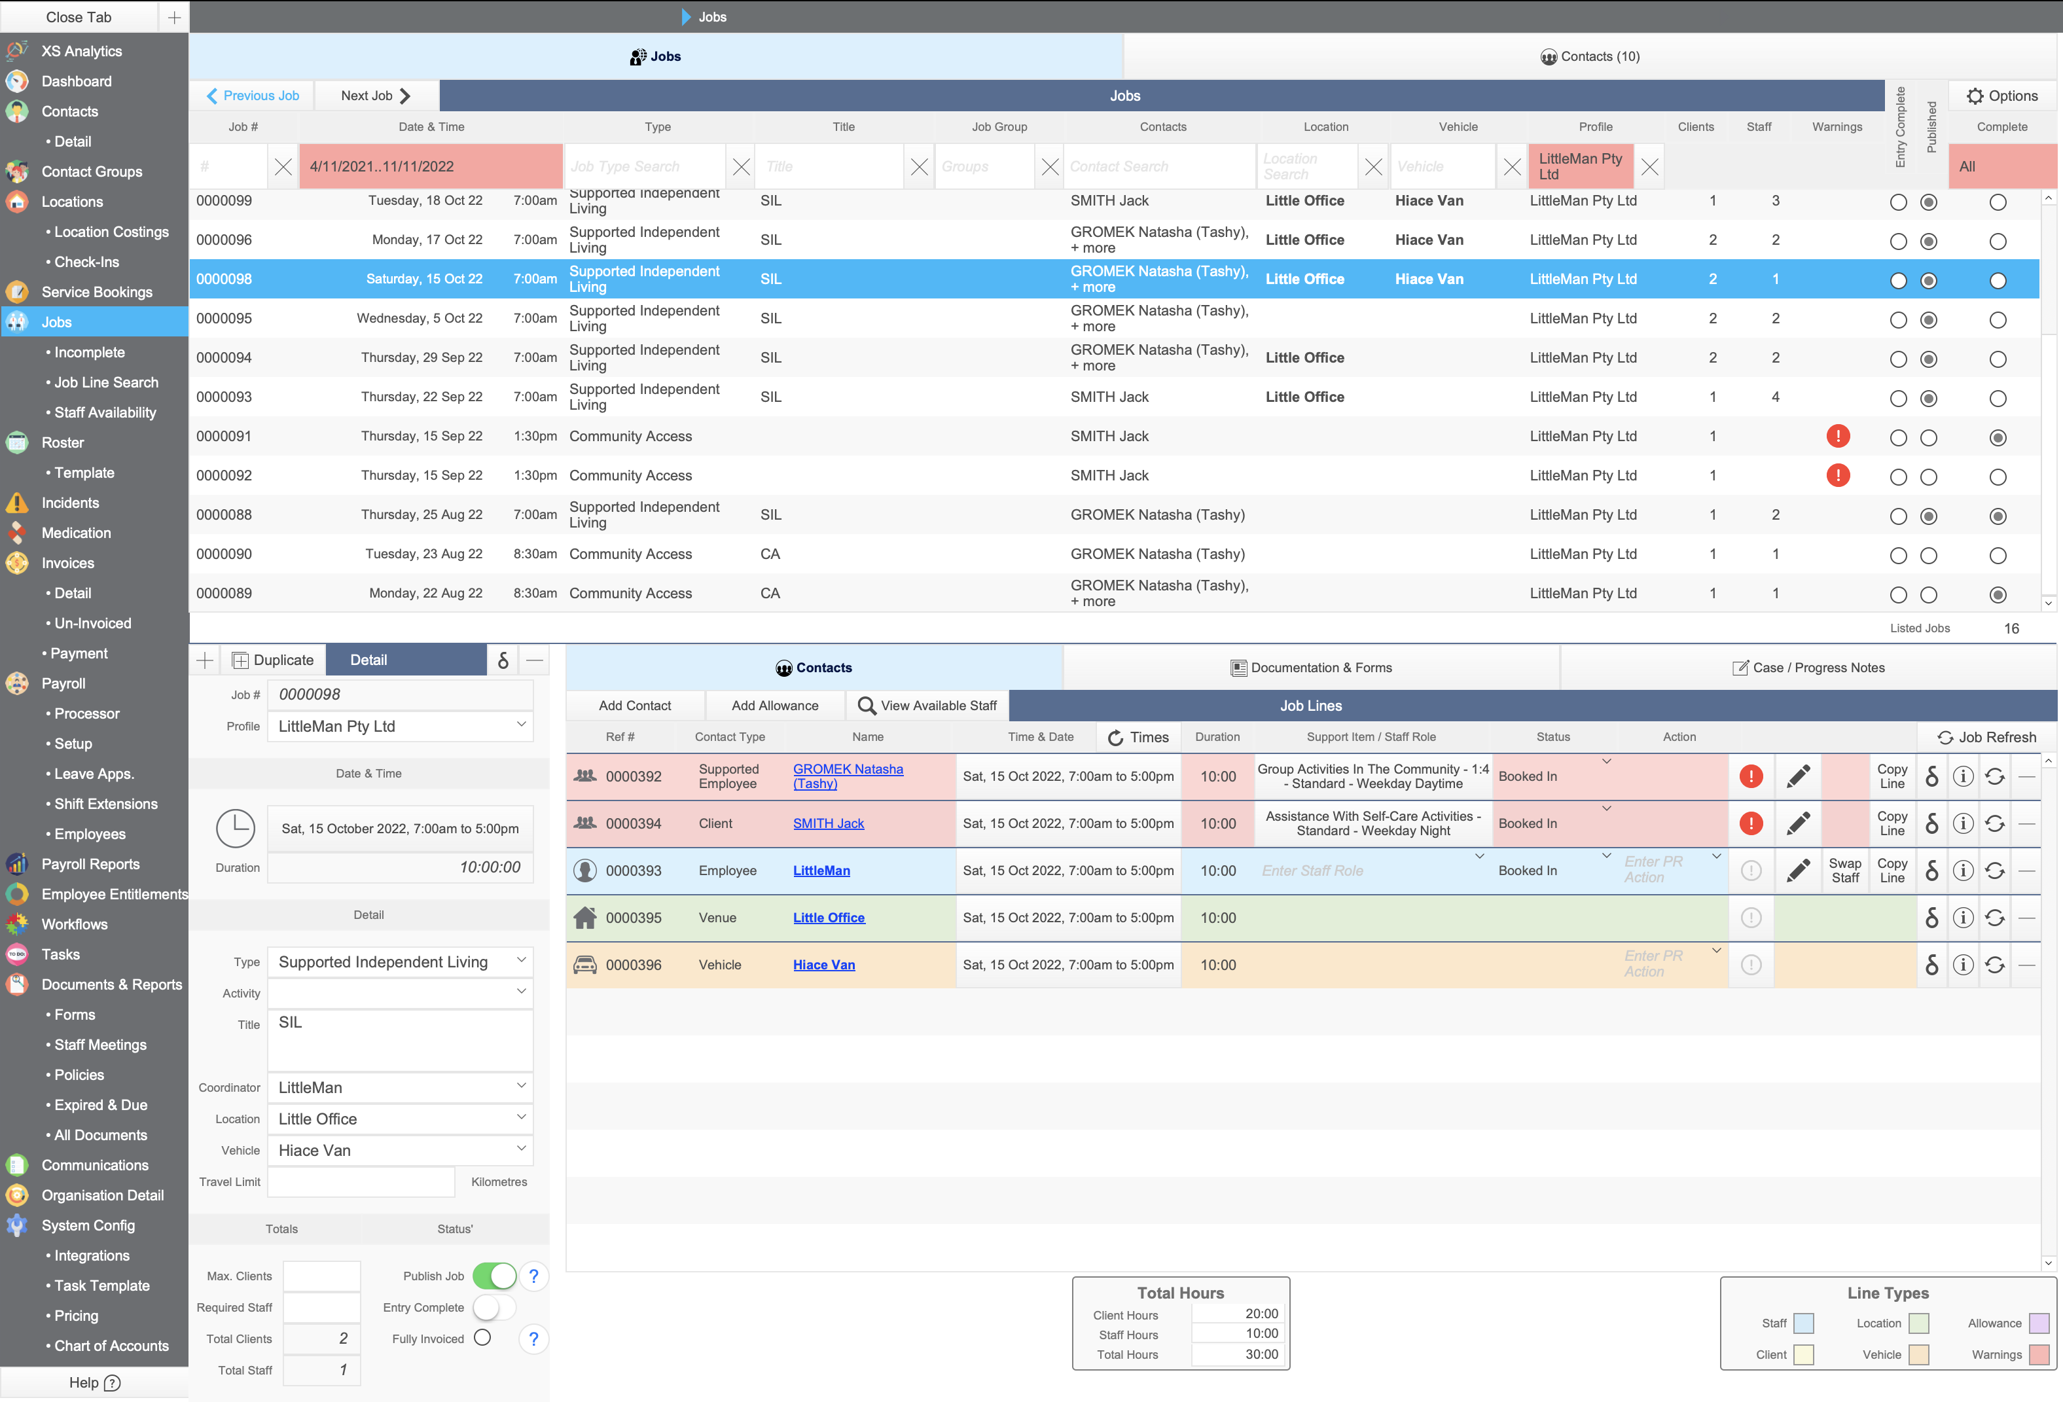Click the add tab plus icon beside Close Tab
This screenshot has width=2063, height=1402.
(x=174, y=17)
